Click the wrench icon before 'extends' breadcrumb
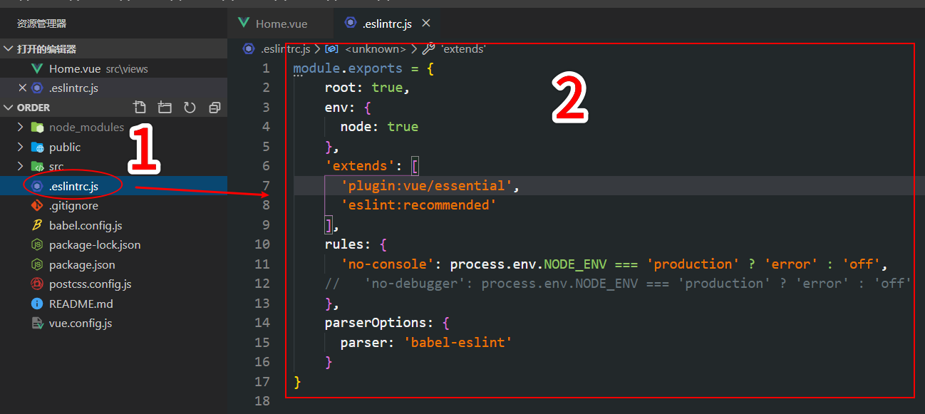The image size is (925, 414). [x=428, y=49]
